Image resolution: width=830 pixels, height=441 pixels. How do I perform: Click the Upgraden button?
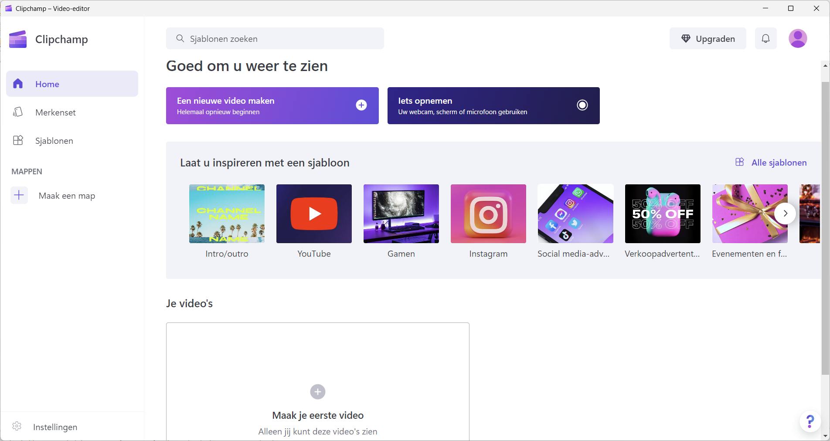click(708, 38)
